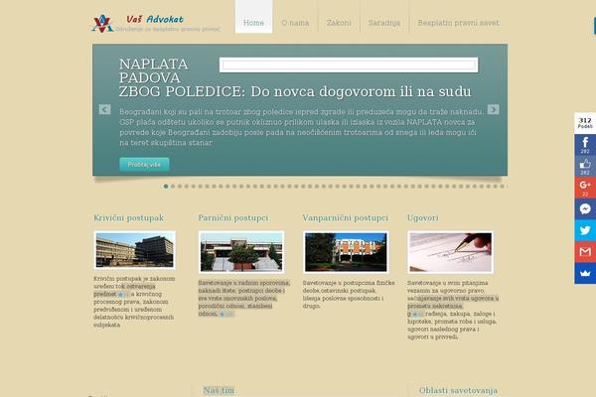Click the white search field in slider
The image size is (596, 397).
349,65
